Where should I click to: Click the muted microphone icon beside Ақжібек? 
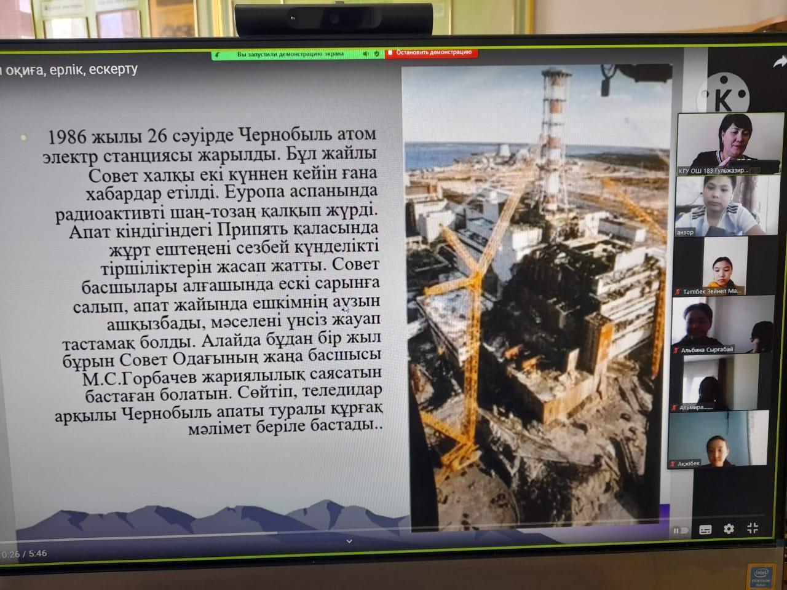tap(673, 463)
